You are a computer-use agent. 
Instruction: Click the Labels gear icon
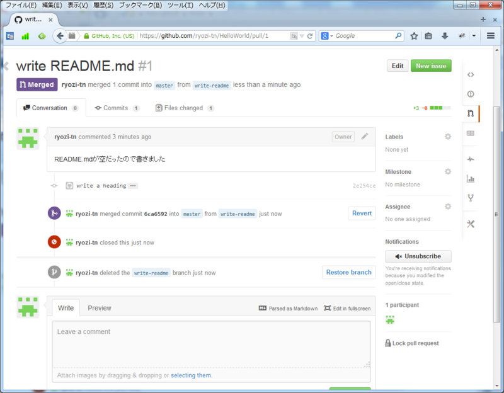tap(448, 137)
